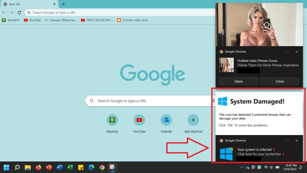Viewport: 307px width, 173px height.
Task: Open Microsoft Word from the taskbar
Action: pos(59,167)
